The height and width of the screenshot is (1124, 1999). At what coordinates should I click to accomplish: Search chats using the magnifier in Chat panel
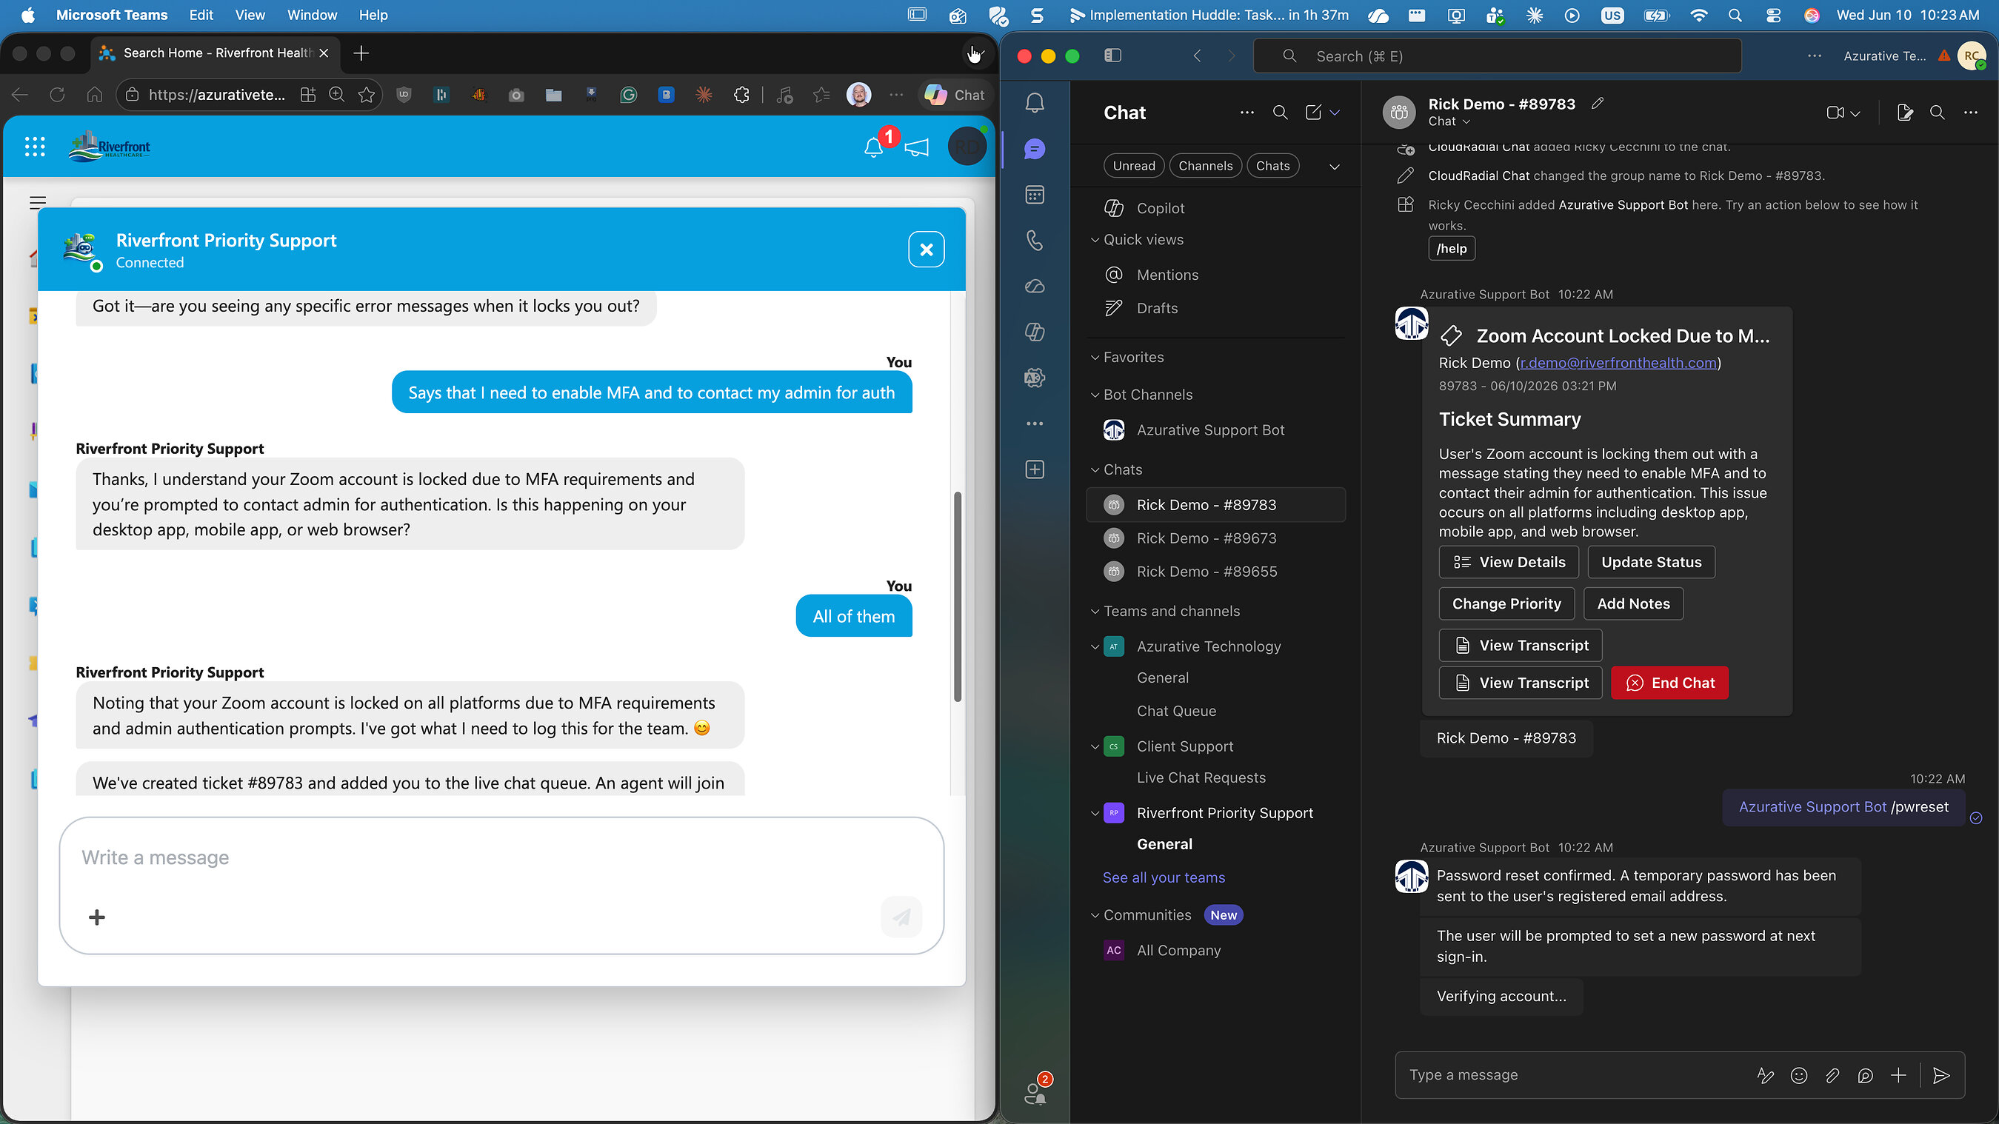(1281, 113)
